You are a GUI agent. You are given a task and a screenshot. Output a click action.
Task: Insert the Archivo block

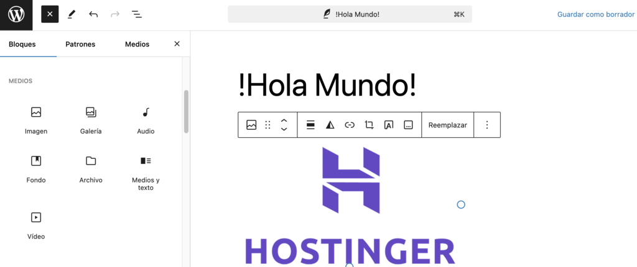91,170
